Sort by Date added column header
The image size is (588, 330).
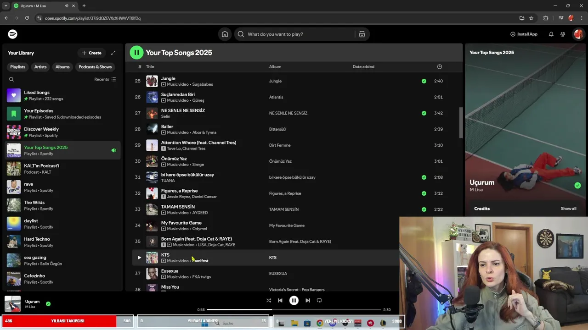pyautogui.click(x=363, y=67)
